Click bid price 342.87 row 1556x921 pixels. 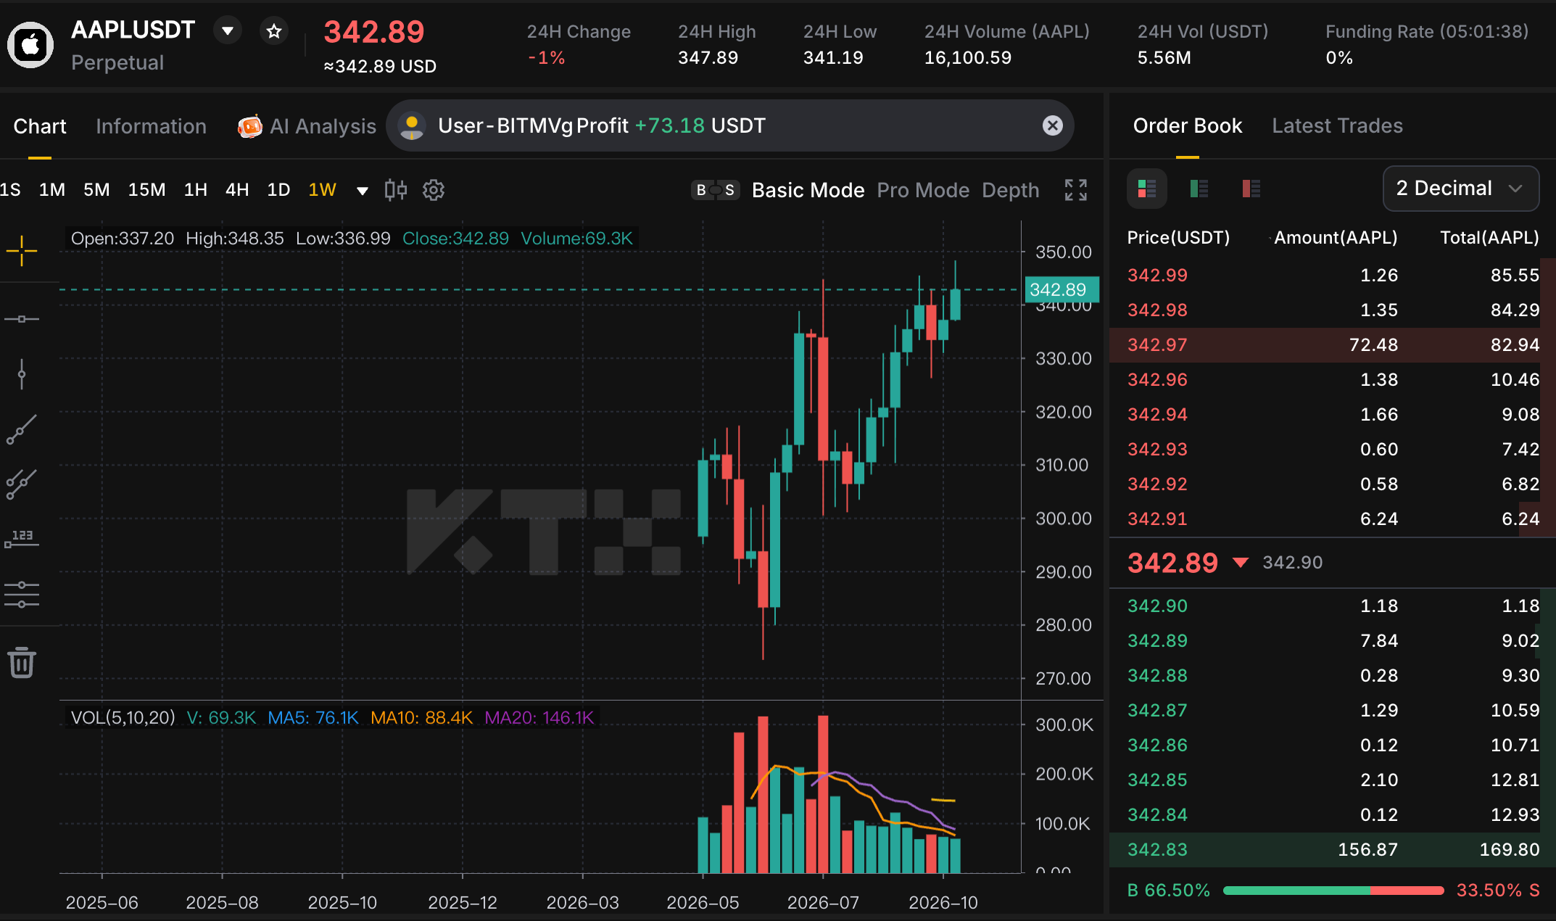click(x=1332, y=711)
